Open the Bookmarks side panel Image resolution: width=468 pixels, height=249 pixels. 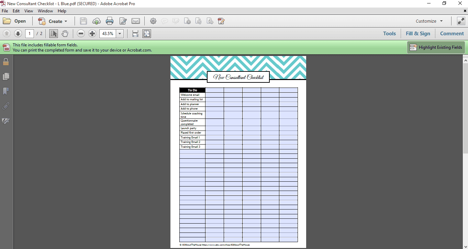[x=6, y=91]
